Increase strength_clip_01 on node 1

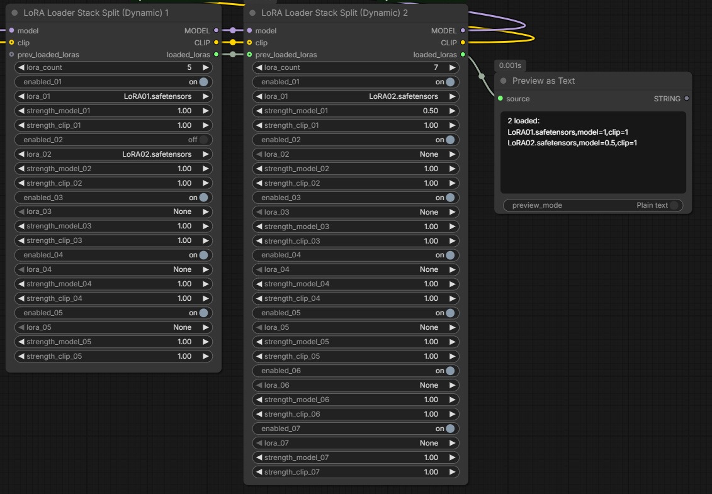(206, 125)
